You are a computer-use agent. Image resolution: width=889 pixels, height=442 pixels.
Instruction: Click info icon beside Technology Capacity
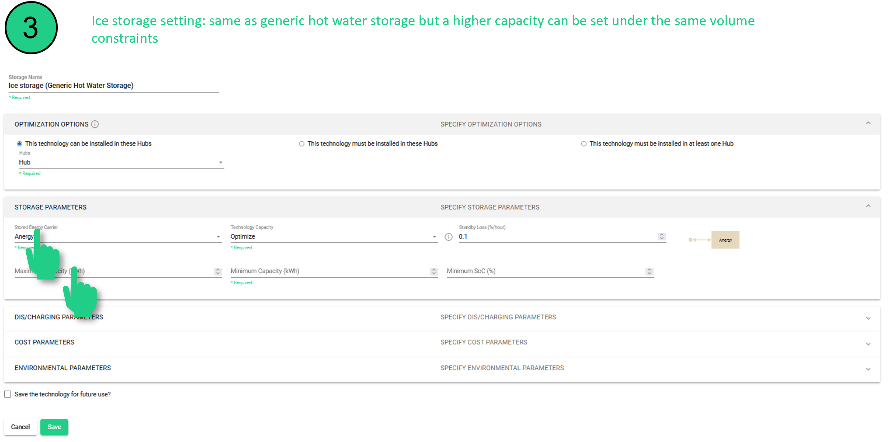click(448, 237)
